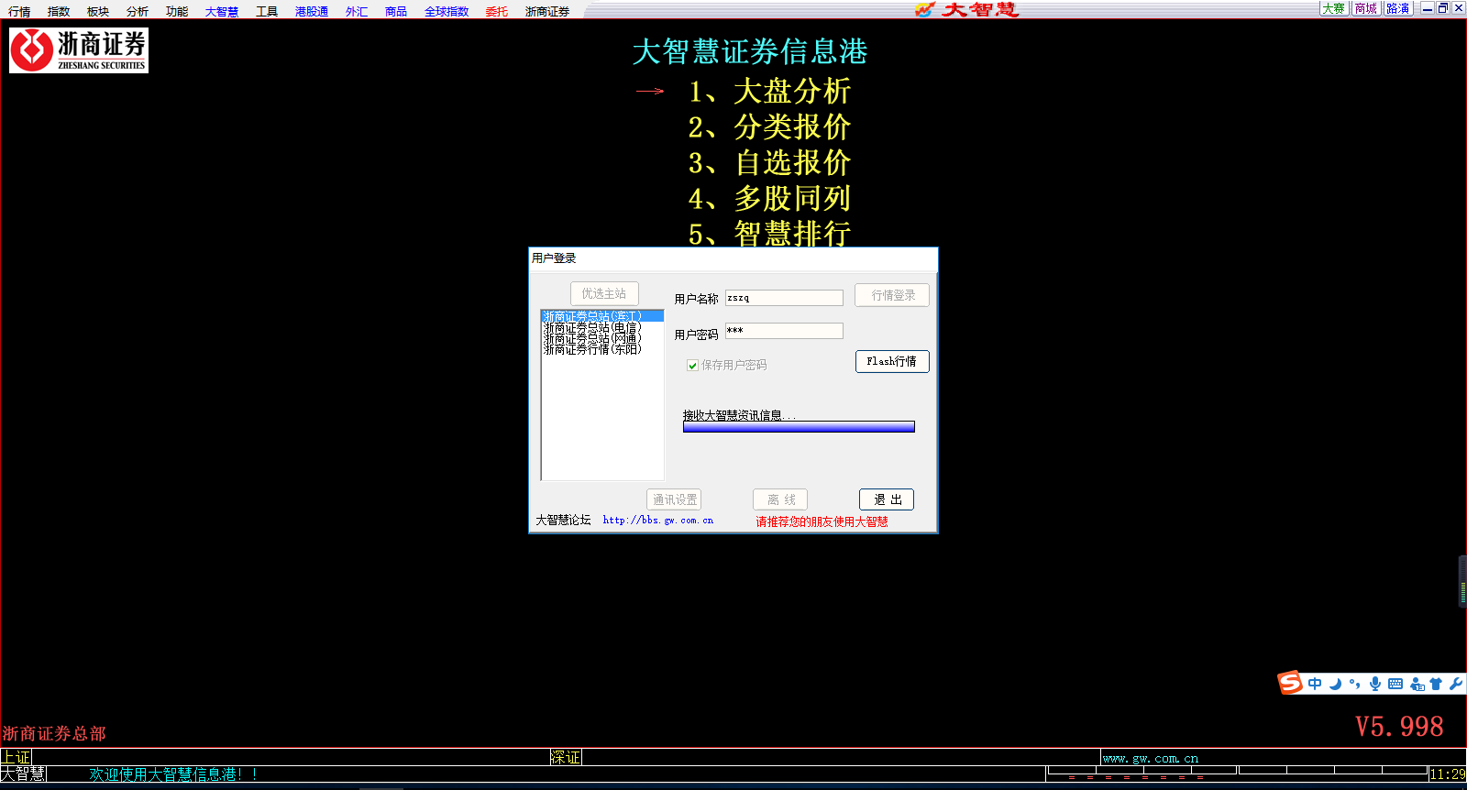The image size is (1467, 790).
Task: Open the 功能 menu
Action: [x=177, y=11]
